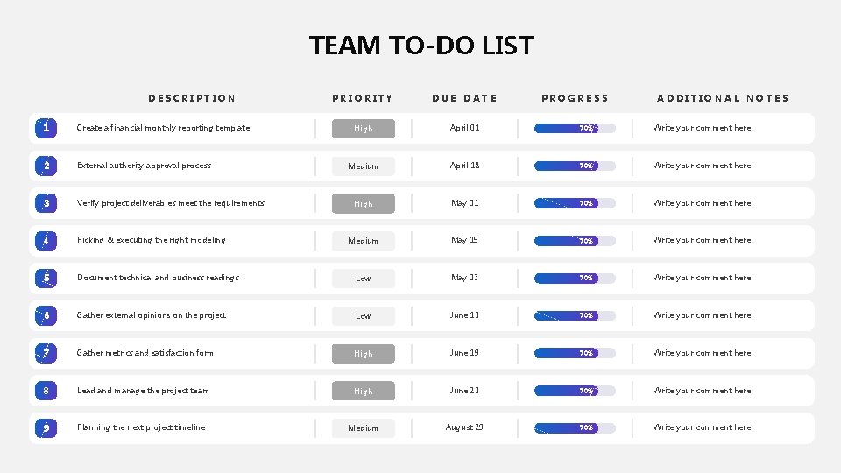The height and width of the screenshot is (473, 841).
Task: Select the June 13 due date
Action: (464, 315)
